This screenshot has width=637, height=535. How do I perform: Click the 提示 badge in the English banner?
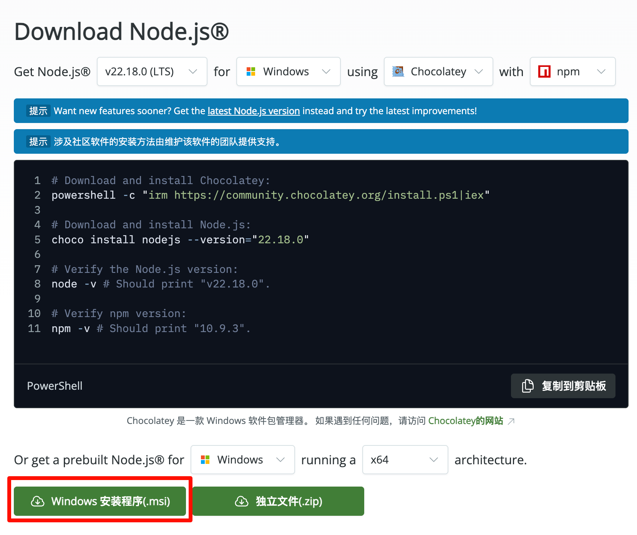[38, 111]
